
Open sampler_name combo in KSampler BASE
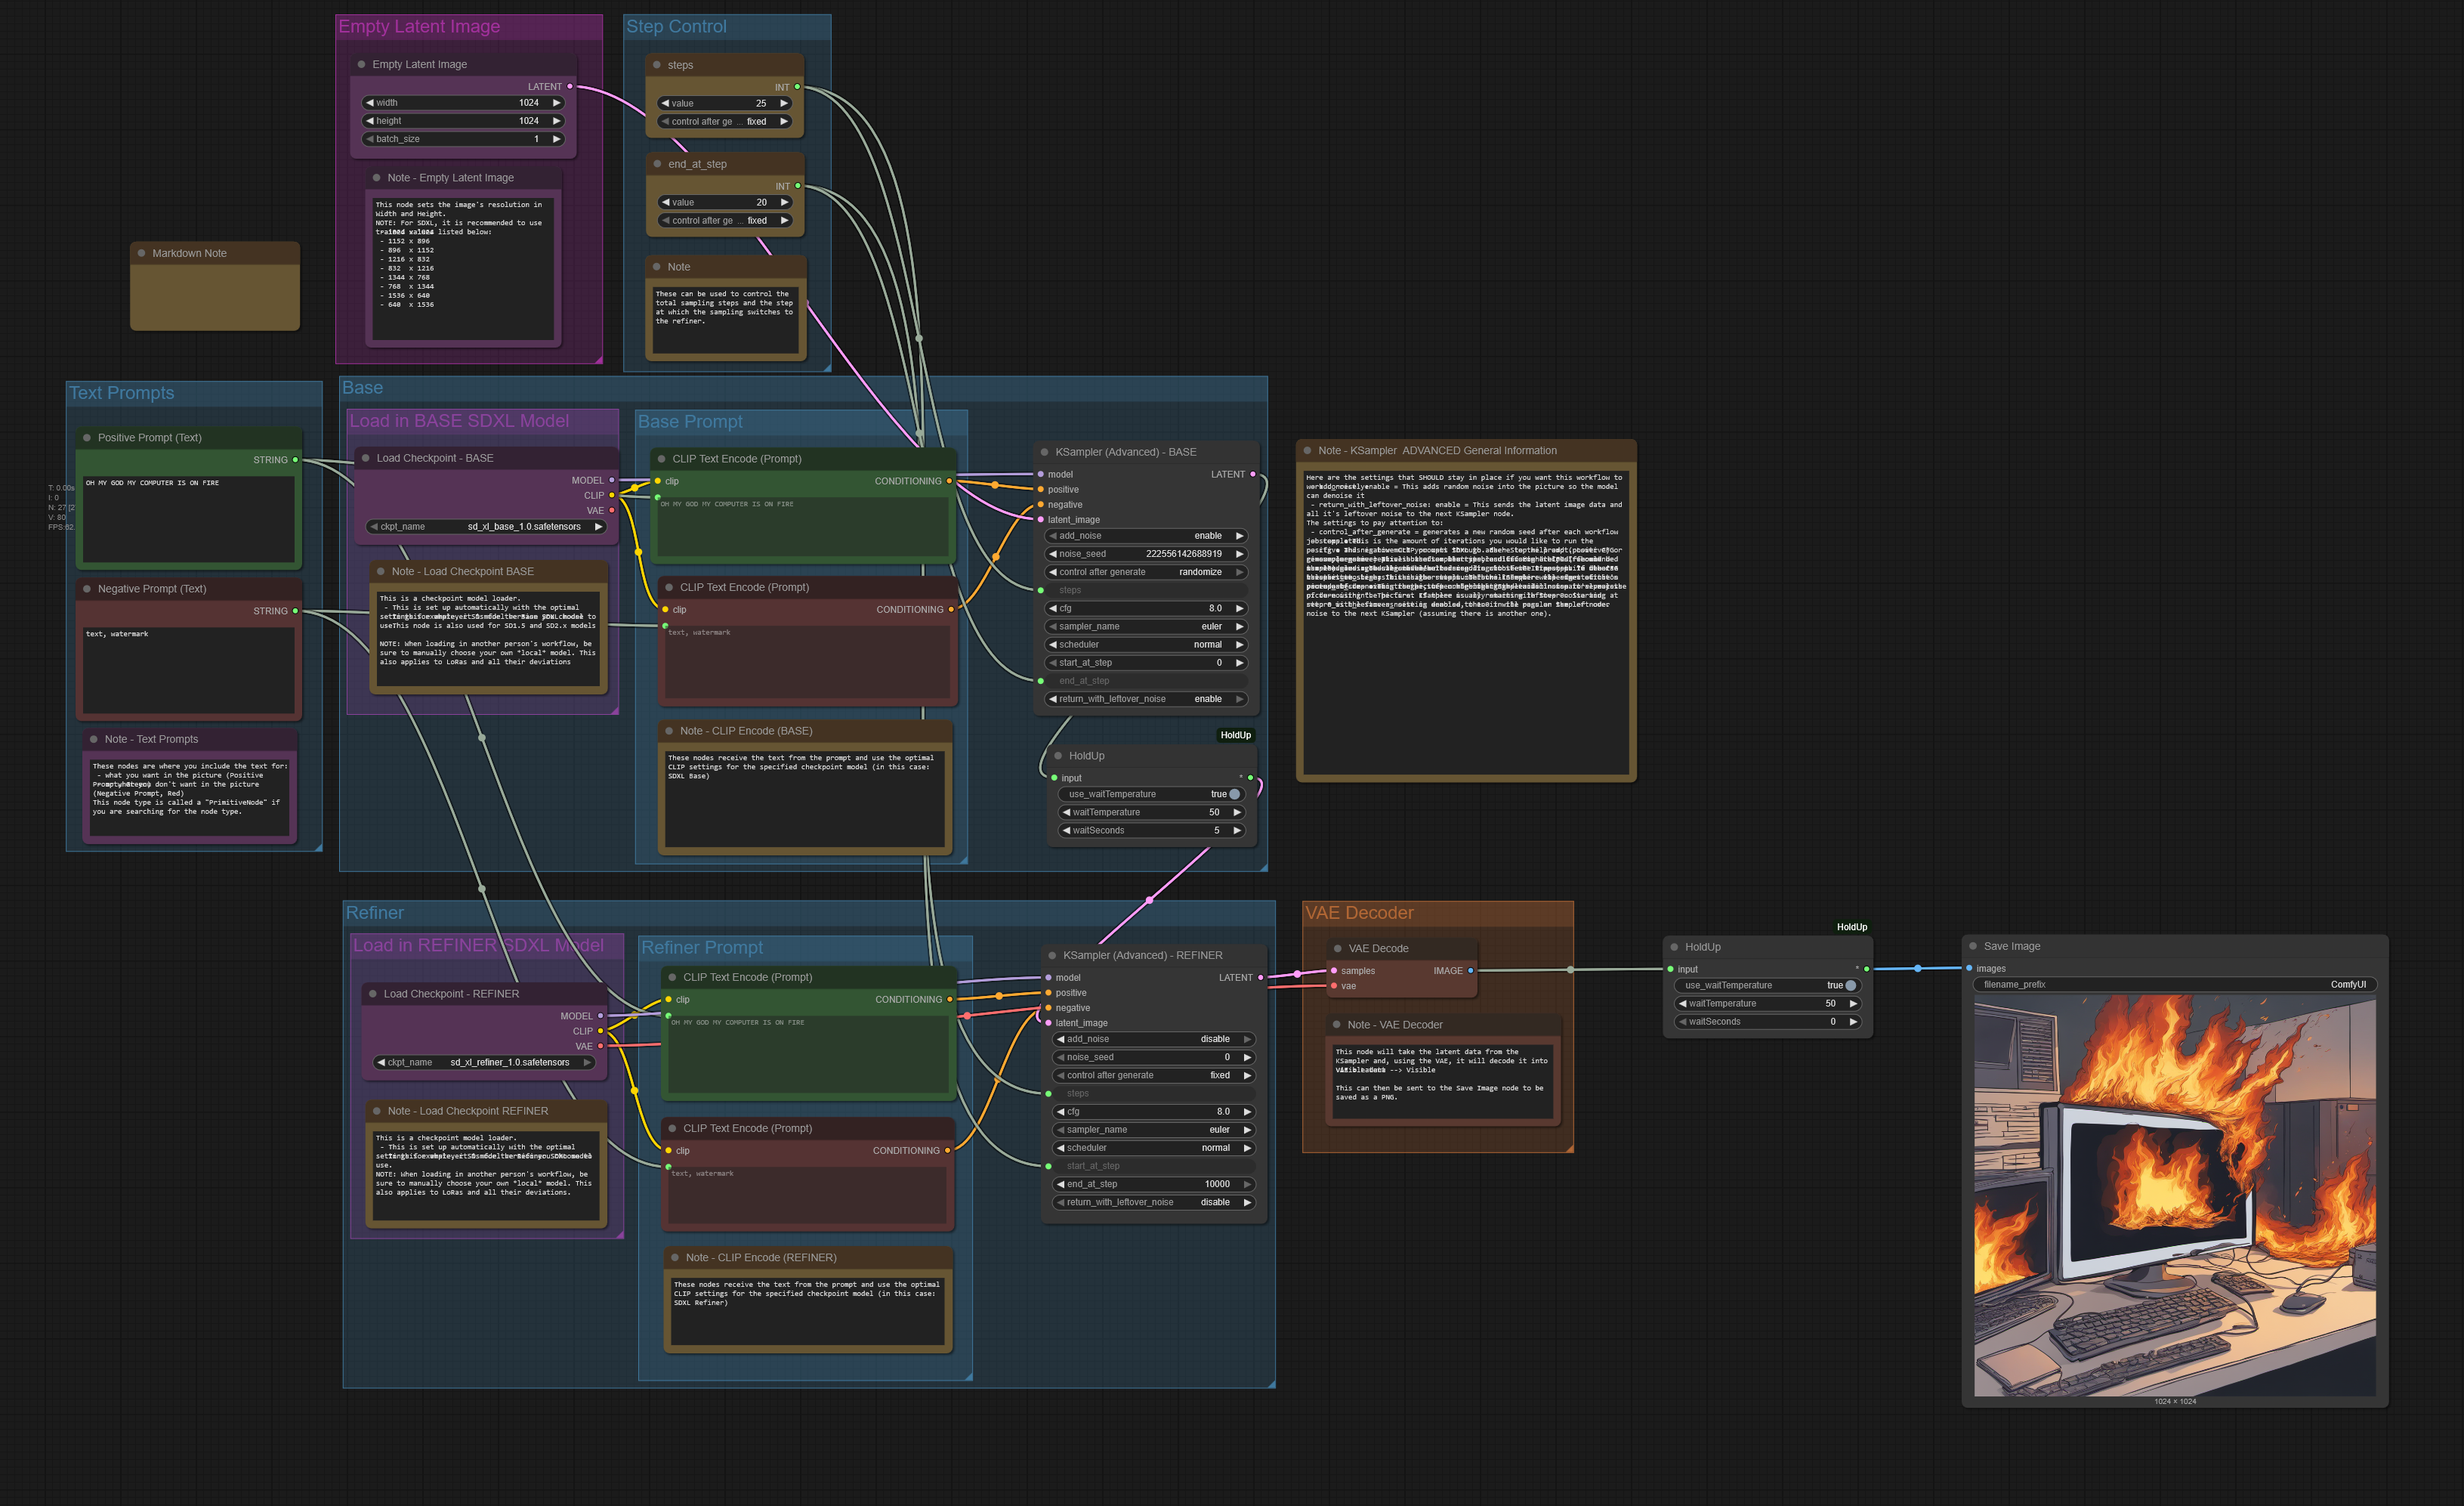point(1146,626)
